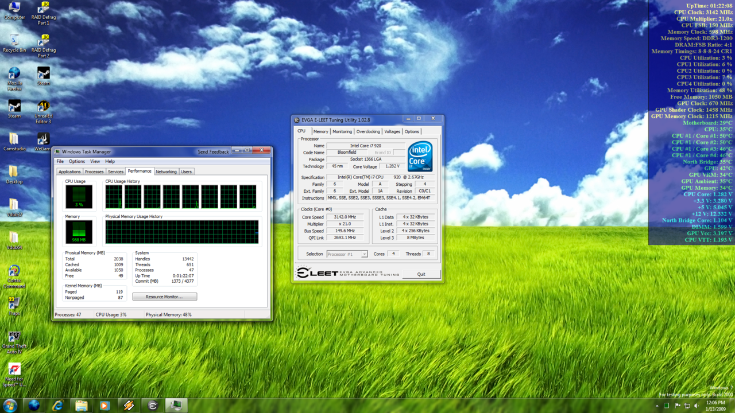Open the E-LEET Options tab
Image resolution: width=735 pixels, height=413 pixels.
pyautogui.click(x=412, y=131)
